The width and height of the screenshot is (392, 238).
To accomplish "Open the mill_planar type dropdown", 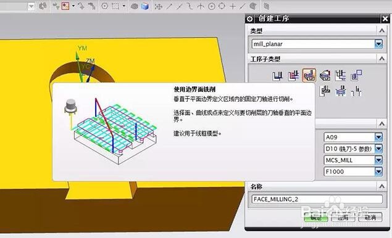I will pos(378,44).
